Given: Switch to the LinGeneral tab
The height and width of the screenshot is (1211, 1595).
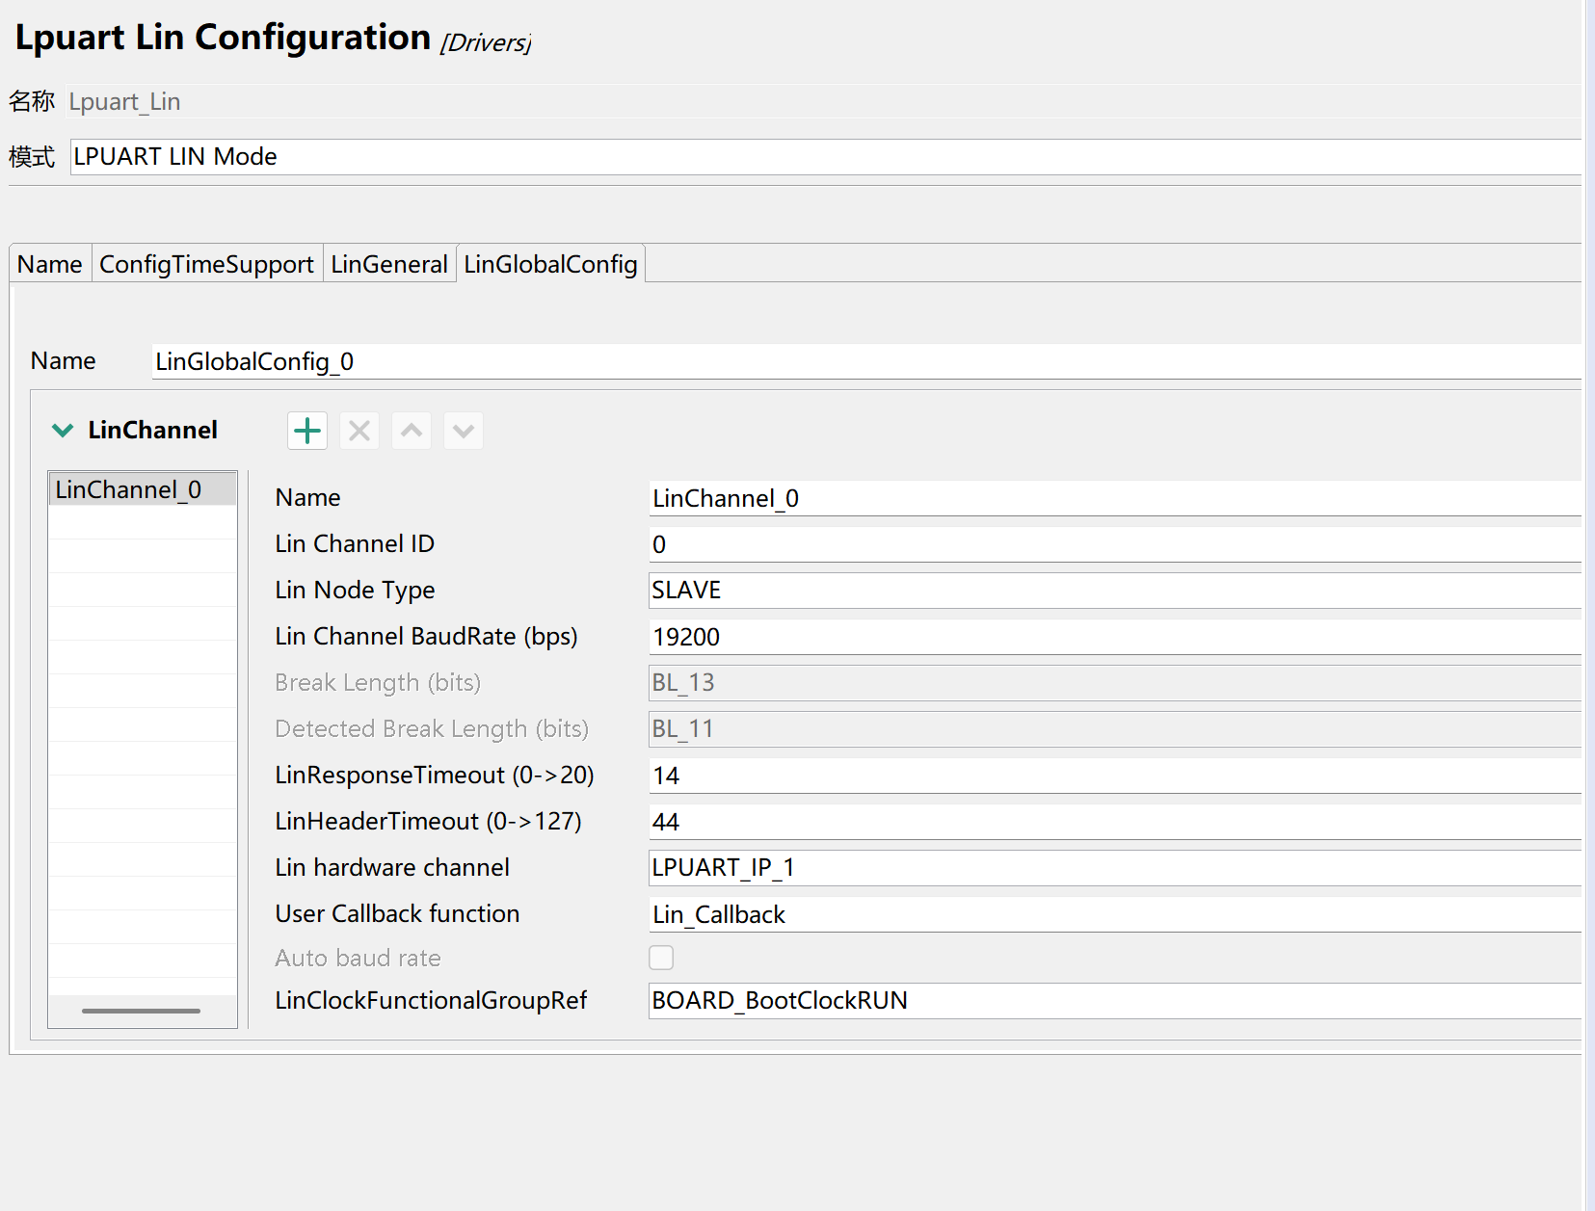Looking at the screenshot, I should pos(389,264).
